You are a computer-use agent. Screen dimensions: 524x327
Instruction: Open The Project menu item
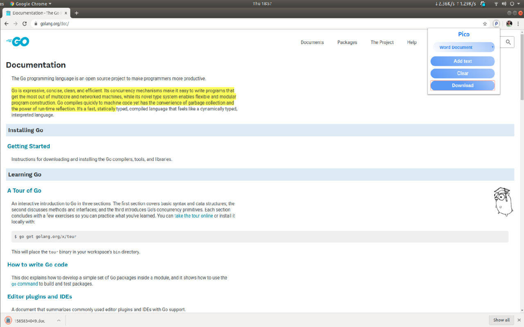coord(382,43)
